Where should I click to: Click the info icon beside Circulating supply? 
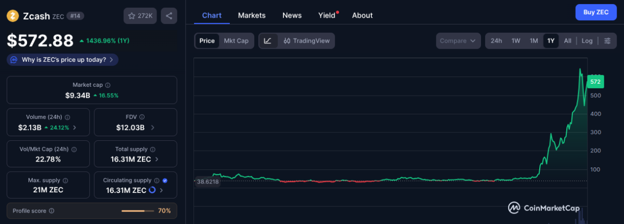(x=157, y=180)
